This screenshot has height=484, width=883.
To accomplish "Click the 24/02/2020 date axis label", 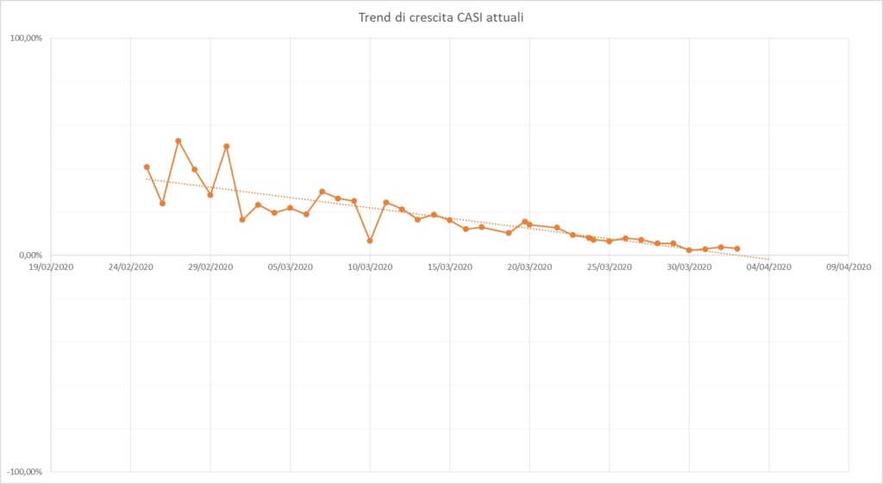I will click(131, 267).
